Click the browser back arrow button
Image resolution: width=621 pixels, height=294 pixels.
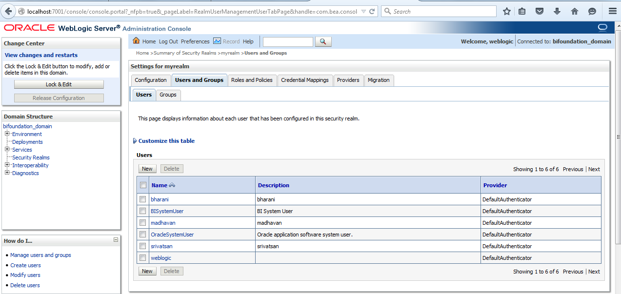coord(8,11)
